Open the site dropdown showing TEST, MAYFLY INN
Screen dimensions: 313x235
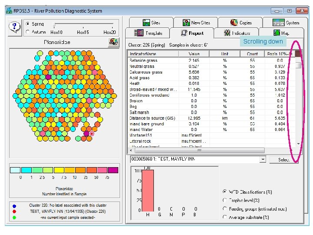(263, 159)
